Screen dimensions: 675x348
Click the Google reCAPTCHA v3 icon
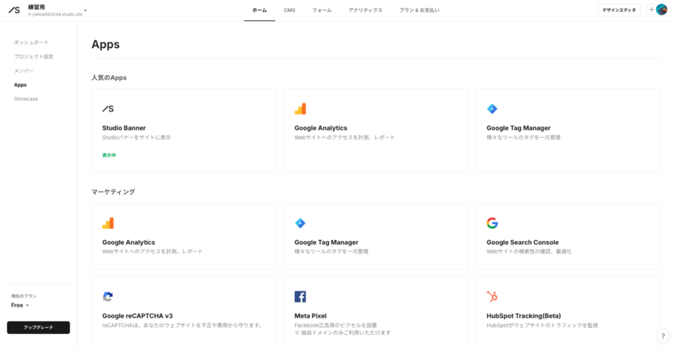[107, 297]
